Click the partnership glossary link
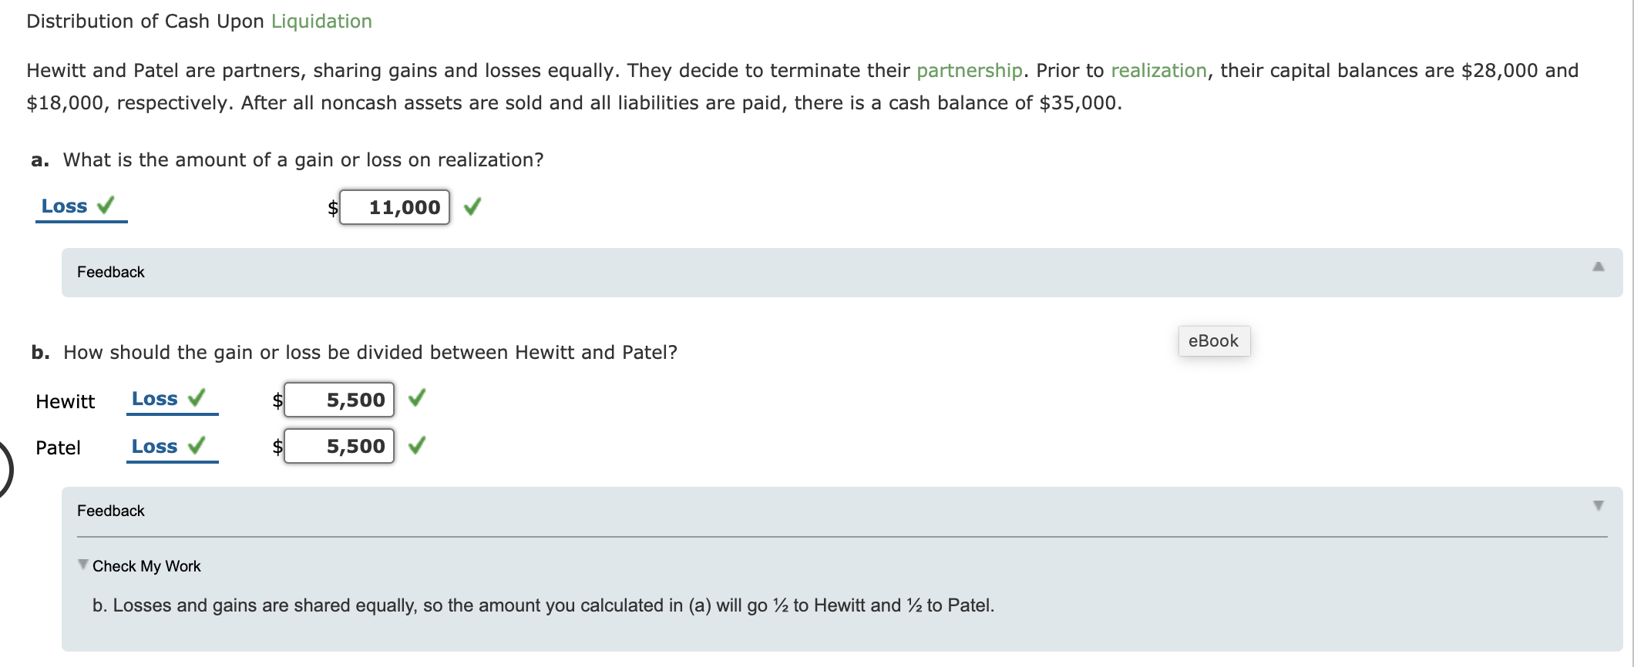The image size is (1634, 667). point(970,70)
